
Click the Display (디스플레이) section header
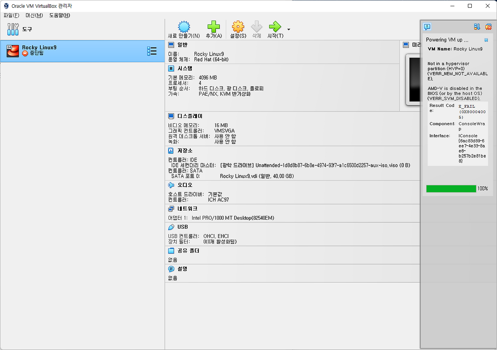coord(190,116)
